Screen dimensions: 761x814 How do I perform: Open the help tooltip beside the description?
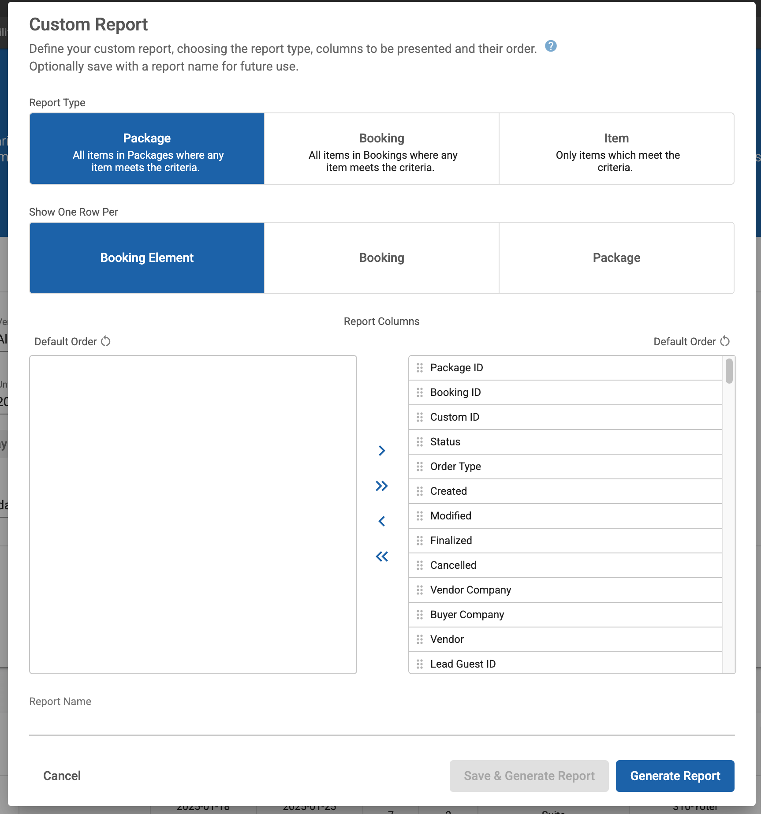coord(551,46)
